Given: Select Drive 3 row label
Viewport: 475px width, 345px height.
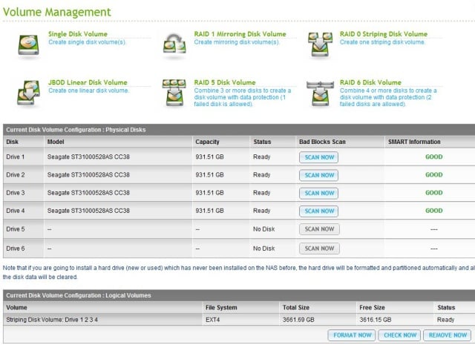Looking at the screenshot, I should [16, 193].
